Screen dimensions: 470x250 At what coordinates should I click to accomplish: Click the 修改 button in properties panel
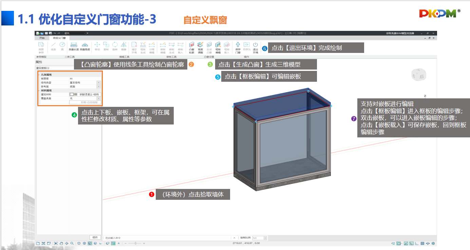(95, 237)
